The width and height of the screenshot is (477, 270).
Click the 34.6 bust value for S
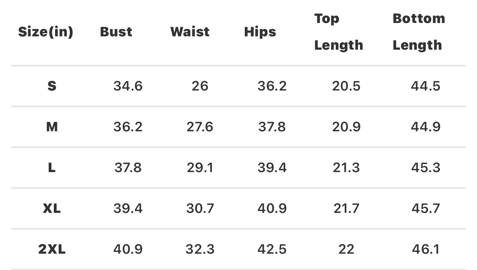click(128, 86)
